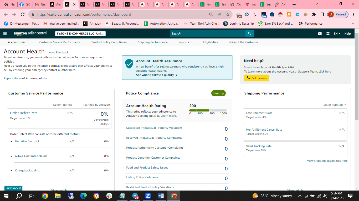Click the Leave Feedback link

point(58,52)
